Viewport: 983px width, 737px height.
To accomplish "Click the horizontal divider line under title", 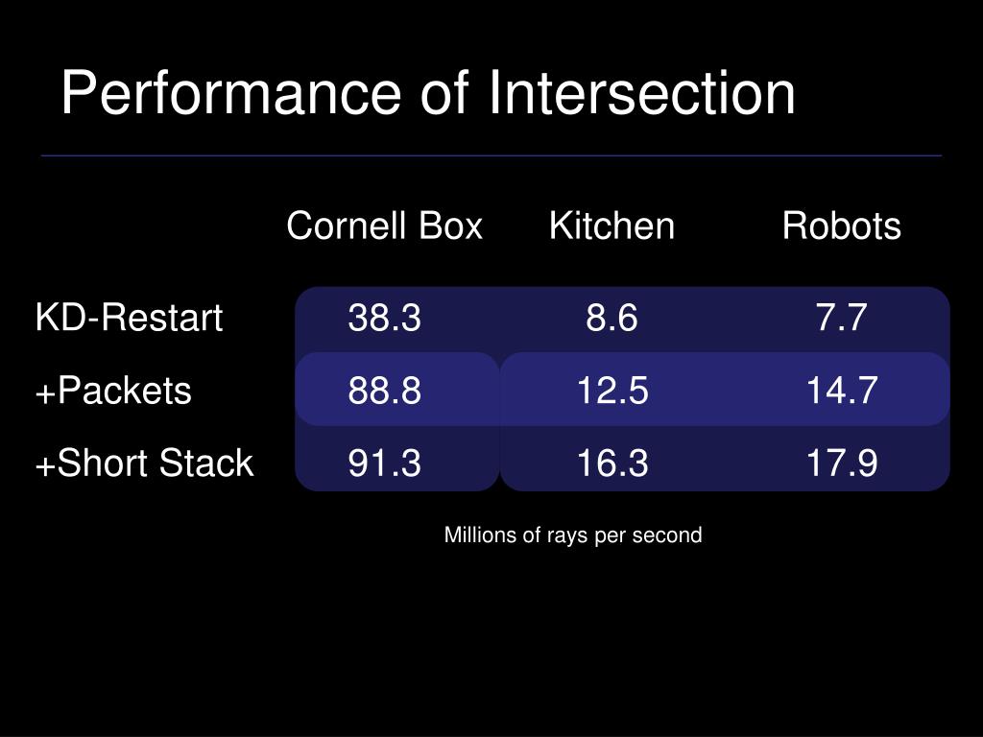I will (x=491, y=155).
